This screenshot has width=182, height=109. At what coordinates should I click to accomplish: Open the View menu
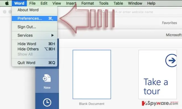(57, 3)
